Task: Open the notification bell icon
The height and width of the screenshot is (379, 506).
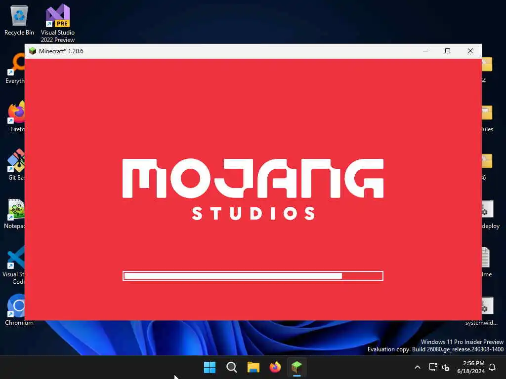Action: (x=492, y=367)
